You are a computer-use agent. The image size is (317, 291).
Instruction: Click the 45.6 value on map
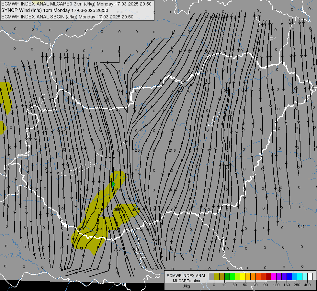pos(118,190)
